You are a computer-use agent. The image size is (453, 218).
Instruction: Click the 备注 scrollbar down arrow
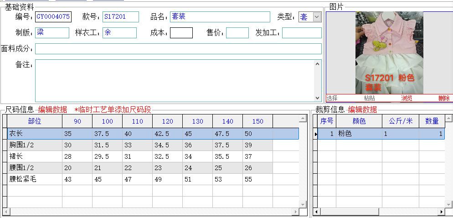click(x=318, y=98)
